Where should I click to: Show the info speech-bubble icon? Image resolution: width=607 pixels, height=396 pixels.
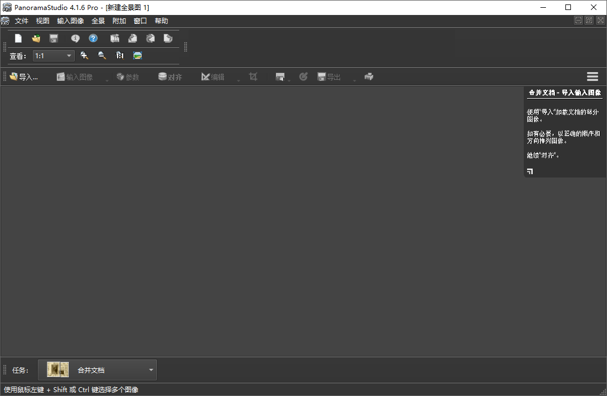point(75,38)
